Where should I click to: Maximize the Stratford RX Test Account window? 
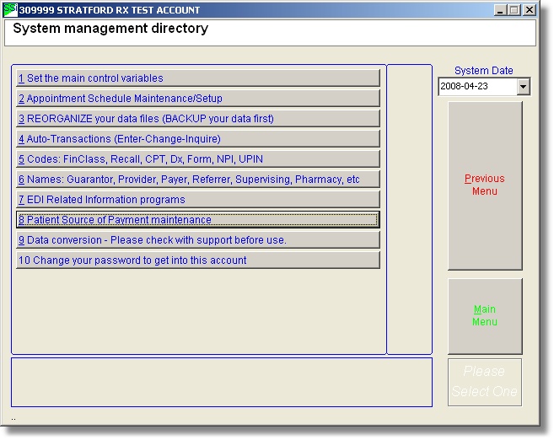pyautogui.click(x=514, y=10)
